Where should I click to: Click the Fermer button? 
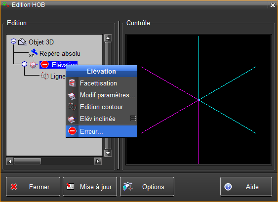pyautogui.click(x=33, y=187)
